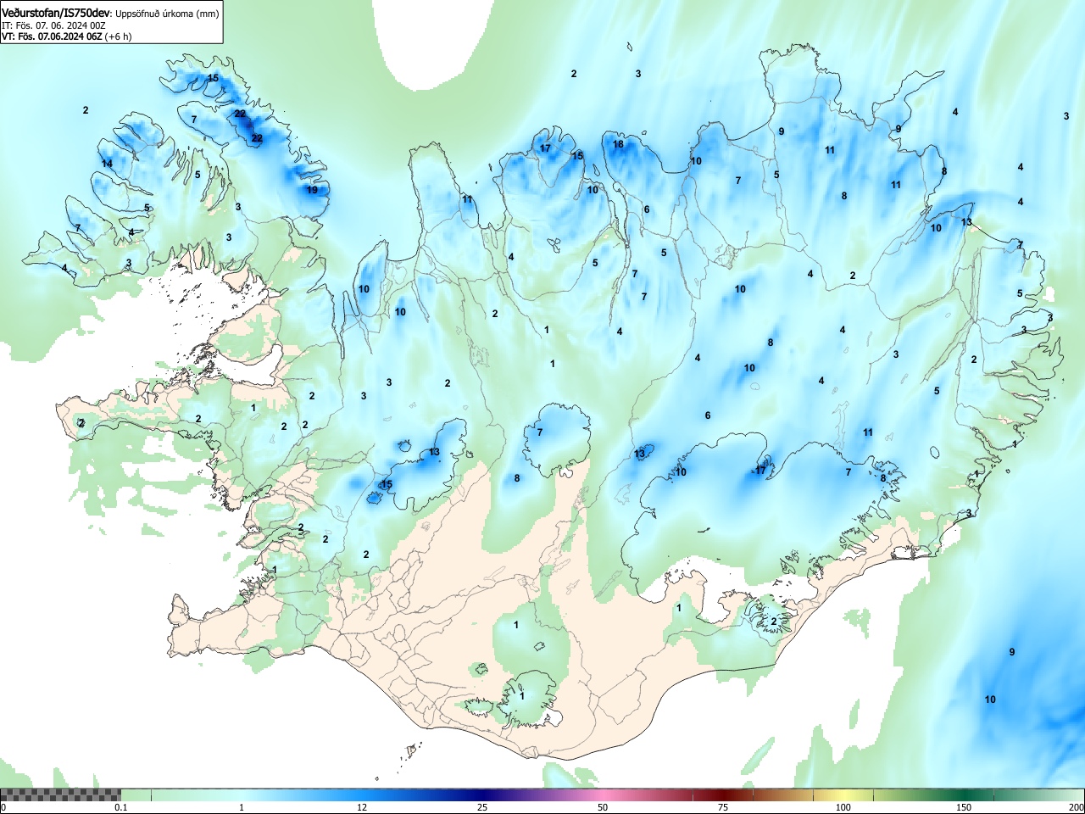
Task: Select the 'IT: Fös. 07. 06. 2024 00Z' line
Action: coord(53,25)
